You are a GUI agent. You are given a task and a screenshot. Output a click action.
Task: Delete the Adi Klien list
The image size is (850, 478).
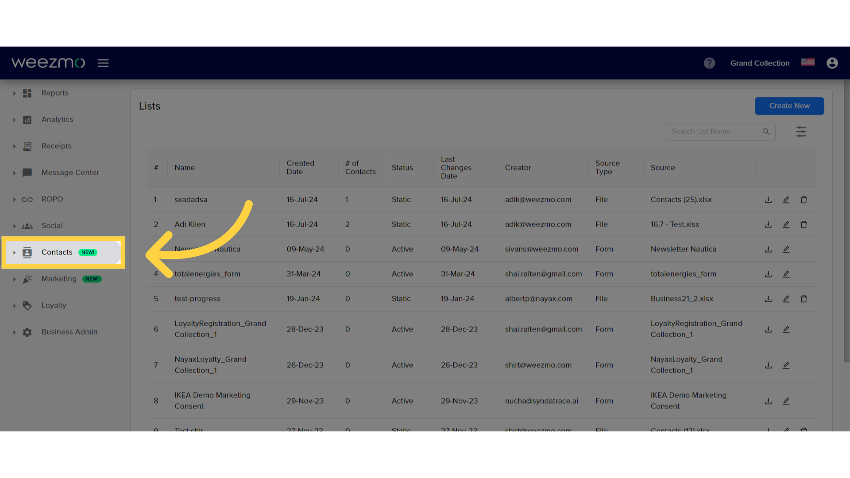804,224
